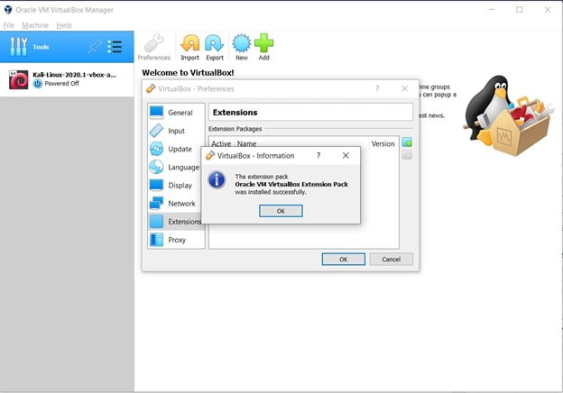
Task: Select Update in Preferences sidebar
Action: (176, 149)
